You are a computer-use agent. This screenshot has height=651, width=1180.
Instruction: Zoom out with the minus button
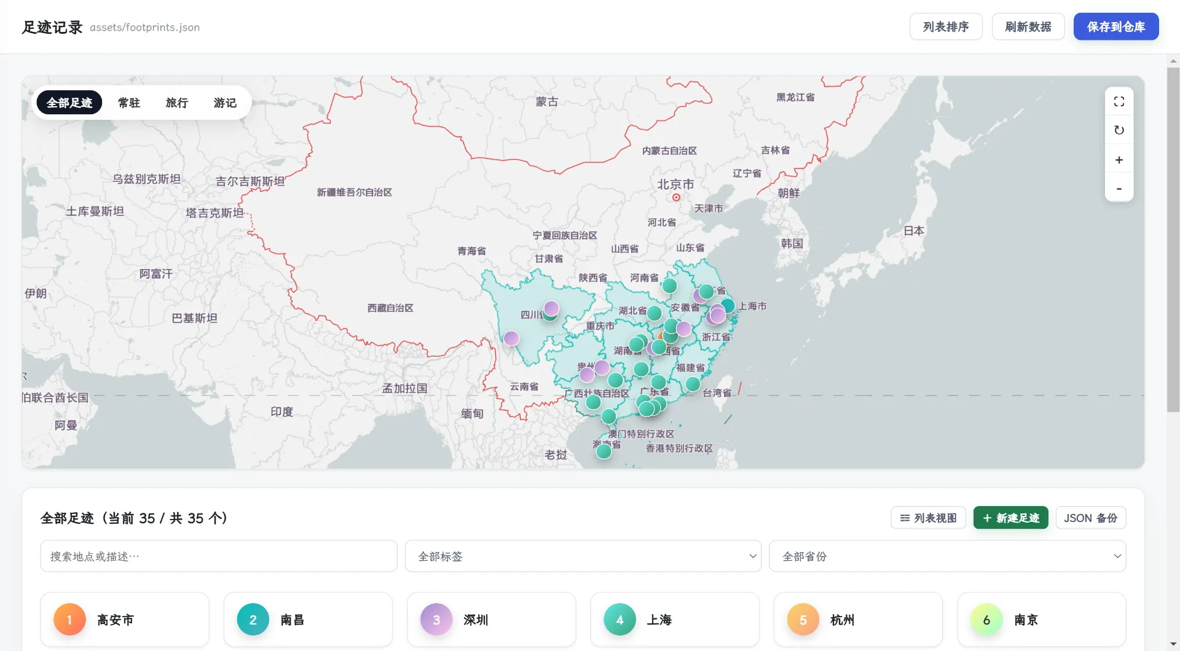(x=1119, y=188)
